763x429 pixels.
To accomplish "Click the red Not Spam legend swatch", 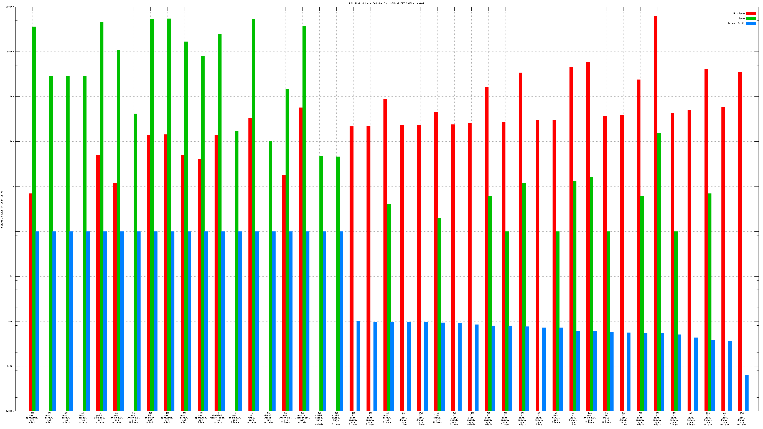I will (x=751, y=13).
